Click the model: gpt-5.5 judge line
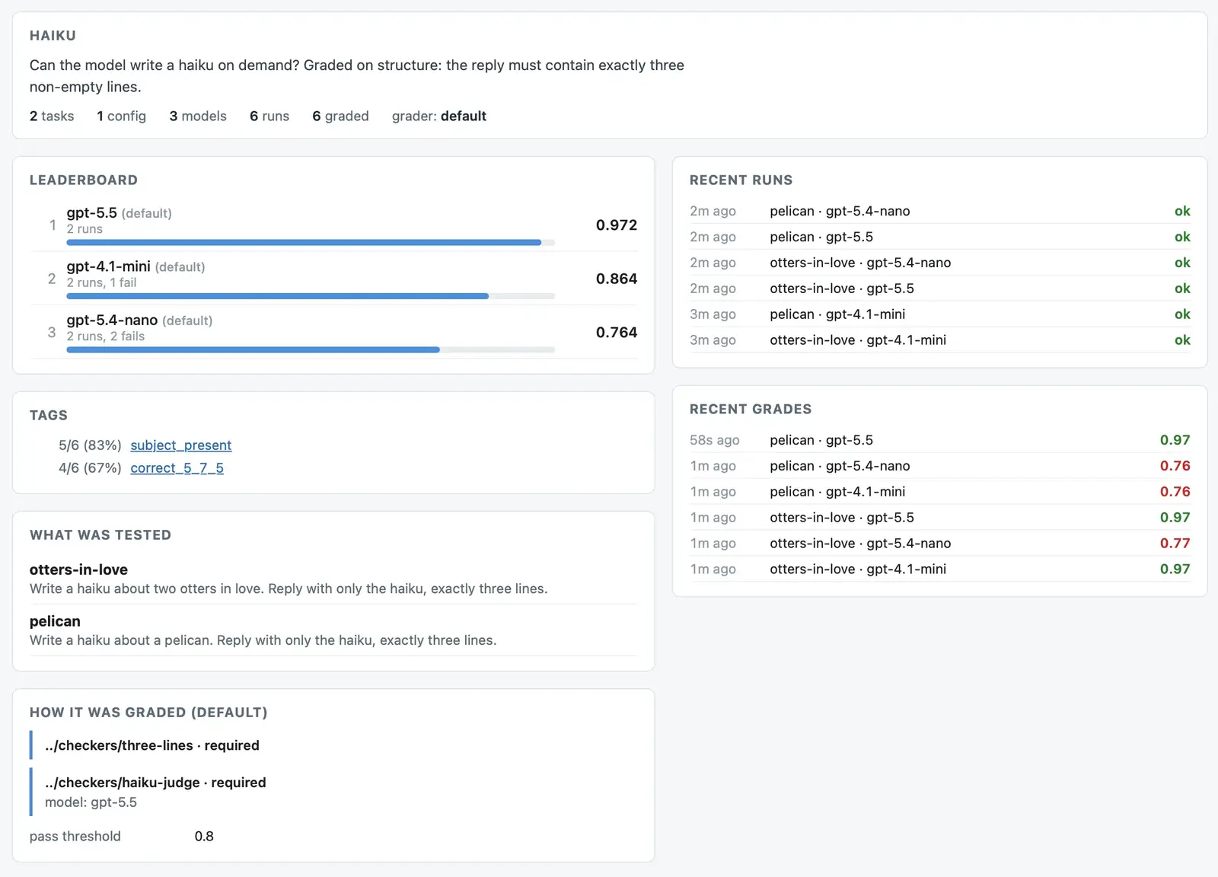 tap(91, 802)
